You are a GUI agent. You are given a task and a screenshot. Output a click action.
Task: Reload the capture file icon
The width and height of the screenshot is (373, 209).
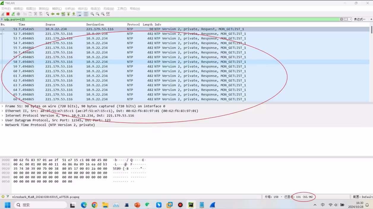coord(41,14)
